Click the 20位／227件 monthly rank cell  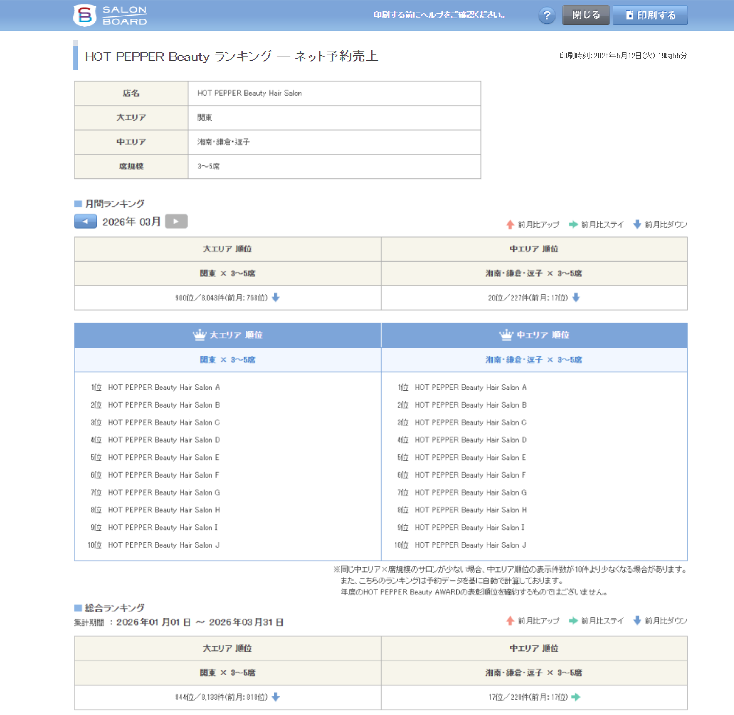[534, 298]
